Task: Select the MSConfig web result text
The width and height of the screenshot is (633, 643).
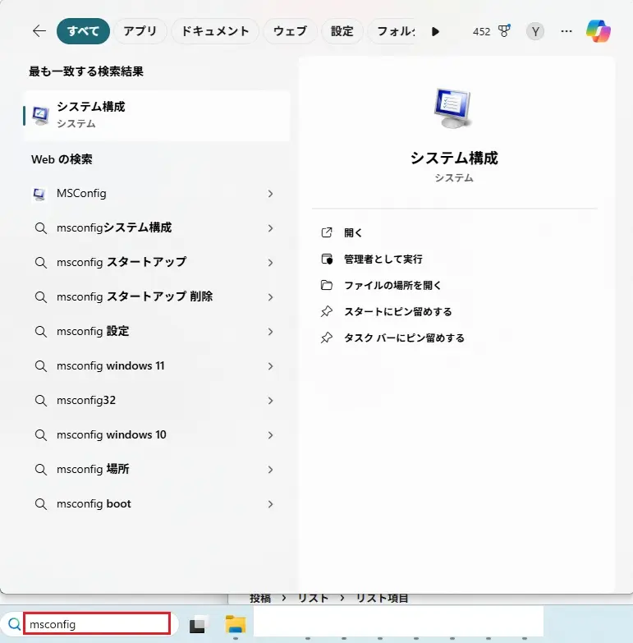Action: 81,193
